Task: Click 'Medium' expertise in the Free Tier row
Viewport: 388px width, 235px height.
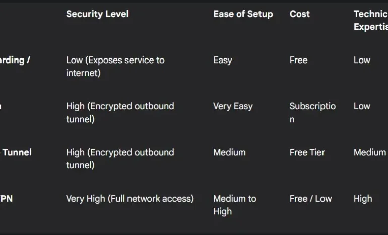Action: coord(370,152)
